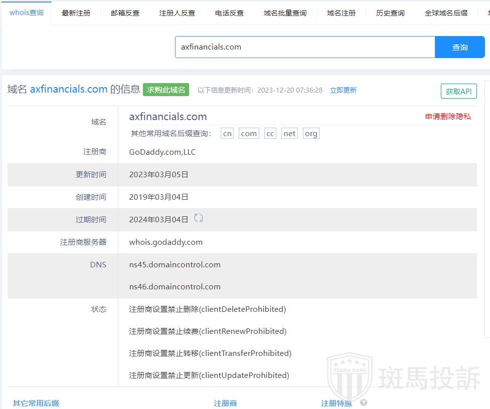Screen dimensions: 490x409
Task: Click the refresh icon beside expiration date
Action: [199, 218]
